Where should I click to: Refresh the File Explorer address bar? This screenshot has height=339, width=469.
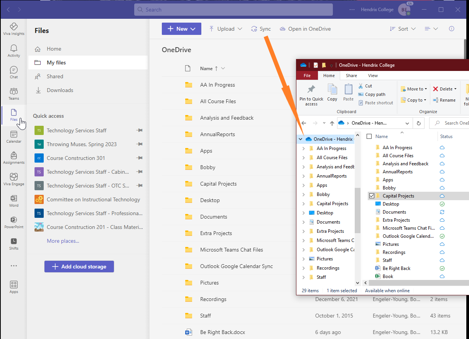coord(419,123)
